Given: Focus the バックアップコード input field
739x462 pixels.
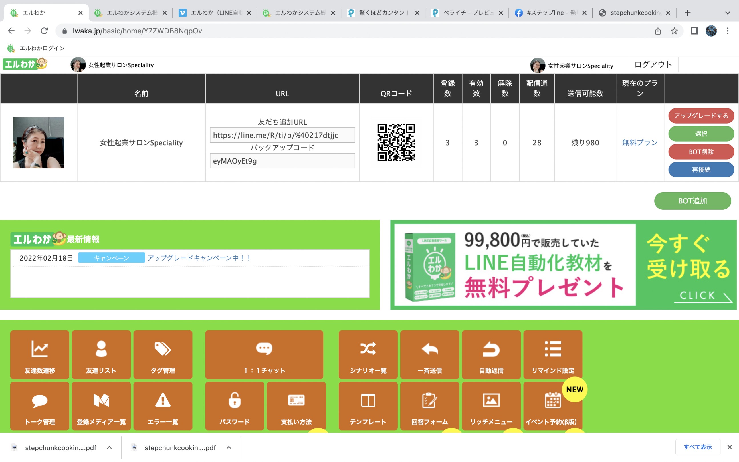Looking at the screenshot, I should pos(282,161).
